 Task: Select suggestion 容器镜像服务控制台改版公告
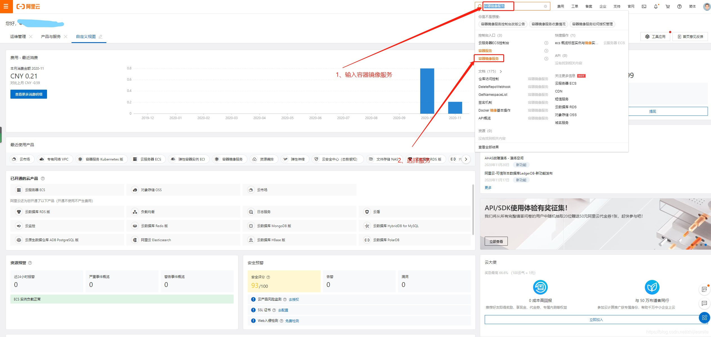tap(503, 24)
